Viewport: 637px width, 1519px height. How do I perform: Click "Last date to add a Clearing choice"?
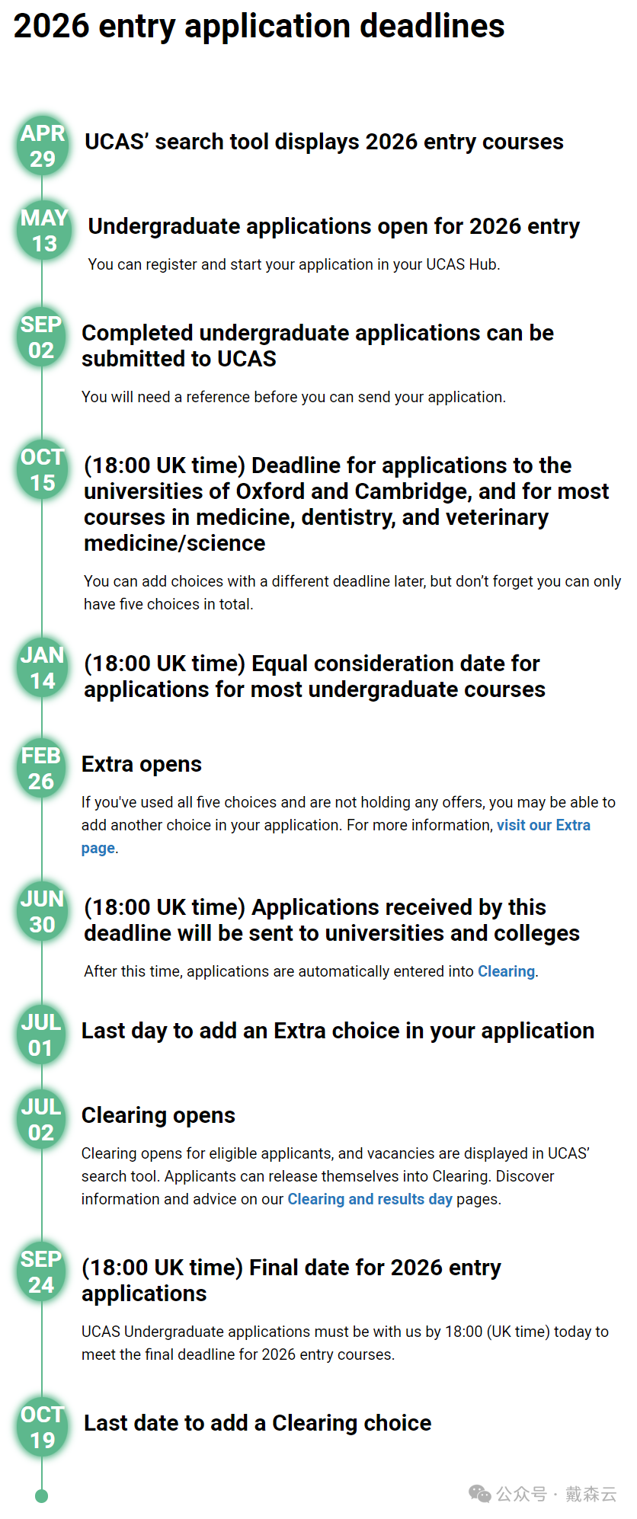point(258,1423)
